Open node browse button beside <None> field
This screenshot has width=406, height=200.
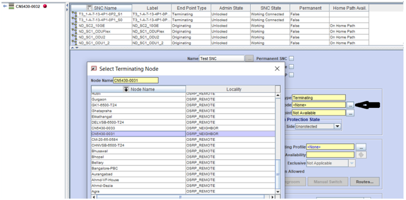pos(350,105)
